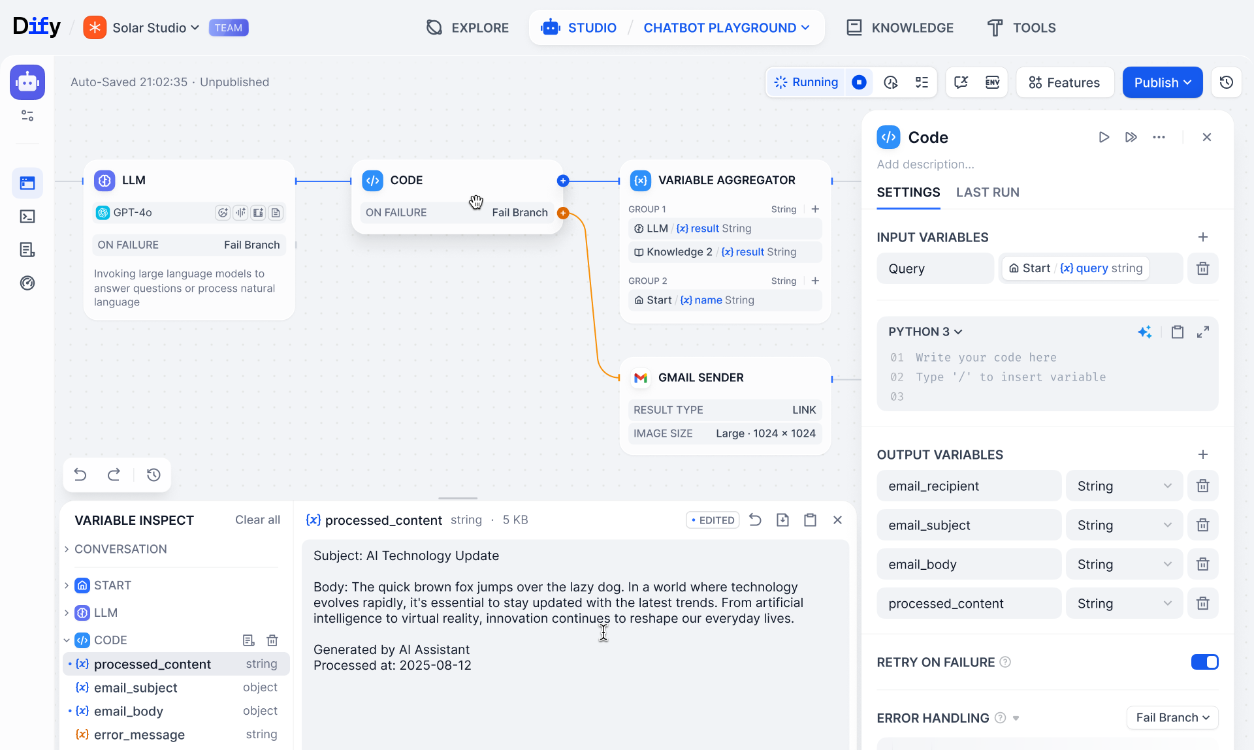
Task: Redo the last canvas action
Action: coord(114,475)
